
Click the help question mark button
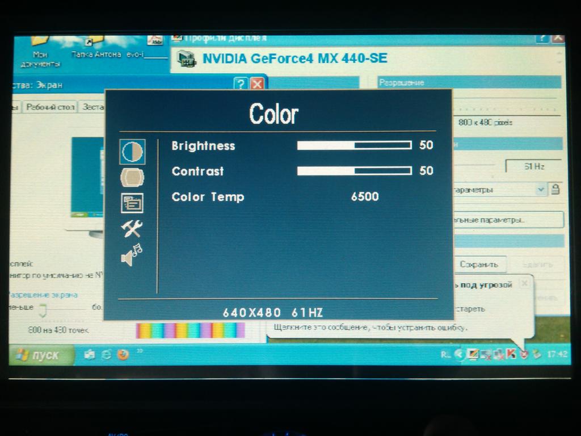(x=241, y=85)
